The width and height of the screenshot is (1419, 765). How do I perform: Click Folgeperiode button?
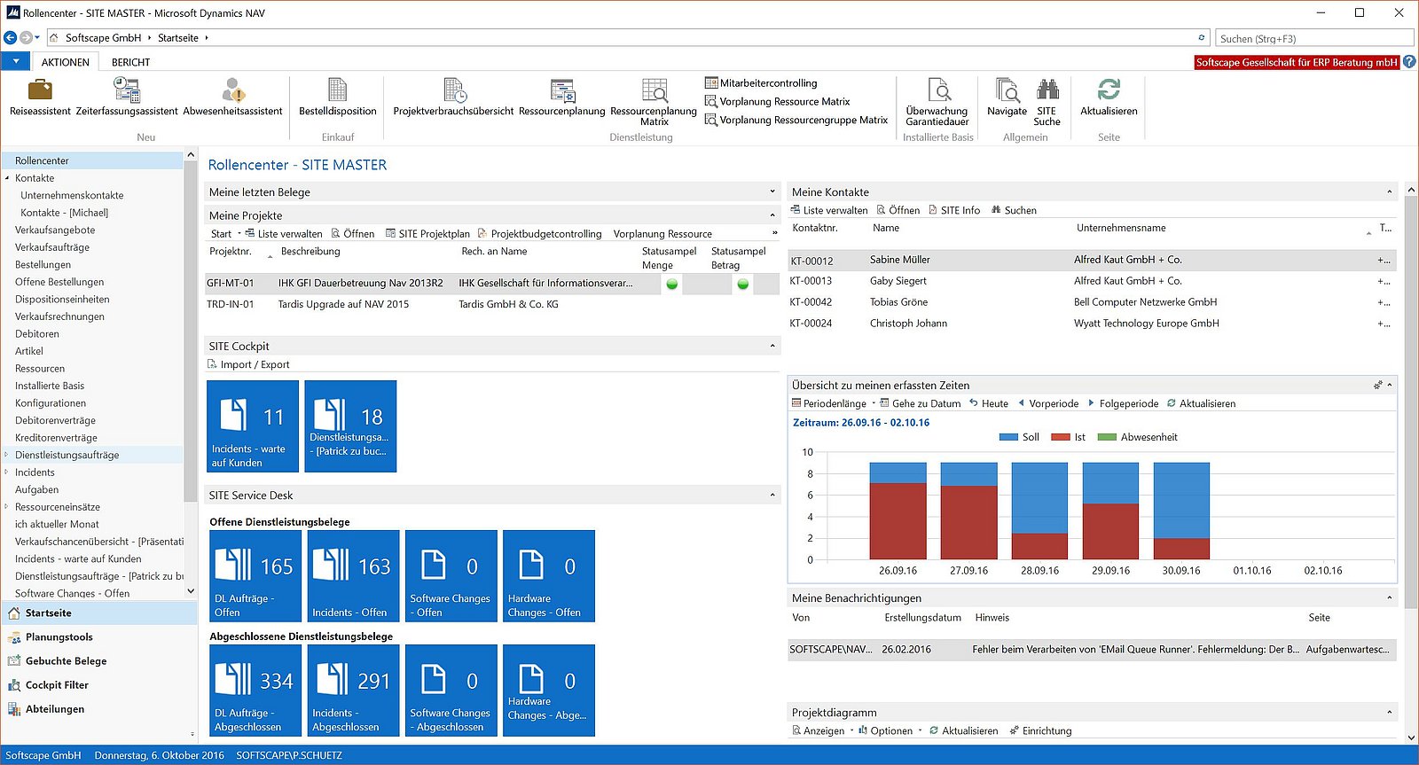click(1123, 403)
